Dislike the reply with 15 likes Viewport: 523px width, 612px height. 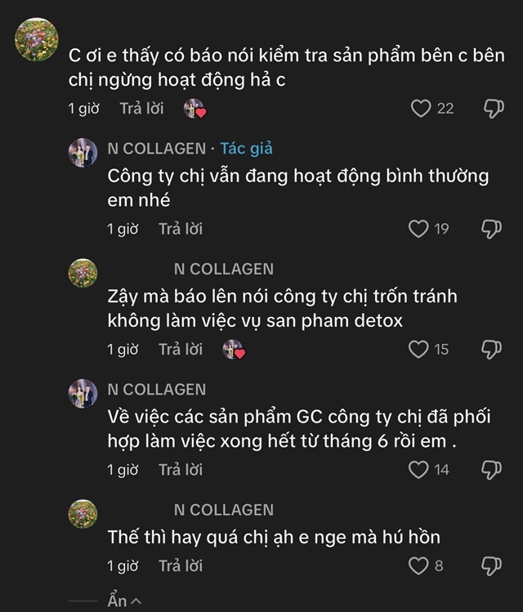pos(491,350)
